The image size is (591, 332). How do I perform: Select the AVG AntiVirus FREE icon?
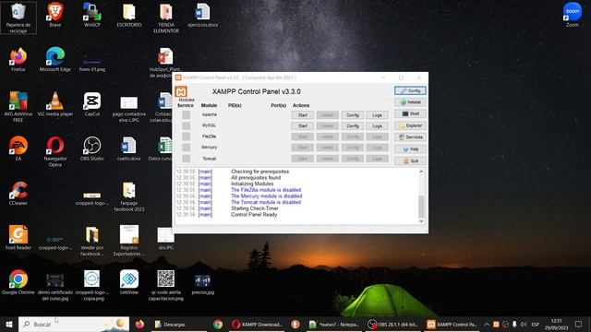(18, 107)
